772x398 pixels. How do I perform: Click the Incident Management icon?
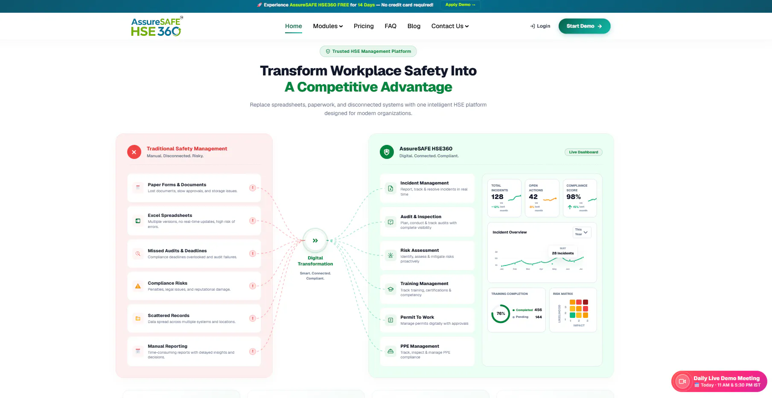[x=390, y=188]
